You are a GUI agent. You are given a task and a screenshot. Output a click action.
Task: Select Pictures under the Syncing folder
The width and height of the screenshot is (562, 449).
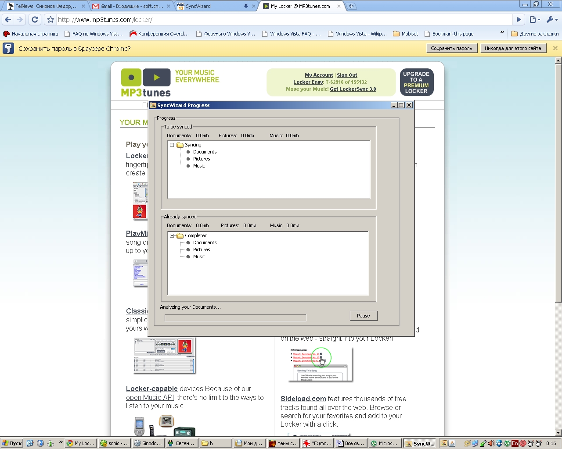click(x=202, y=159)
